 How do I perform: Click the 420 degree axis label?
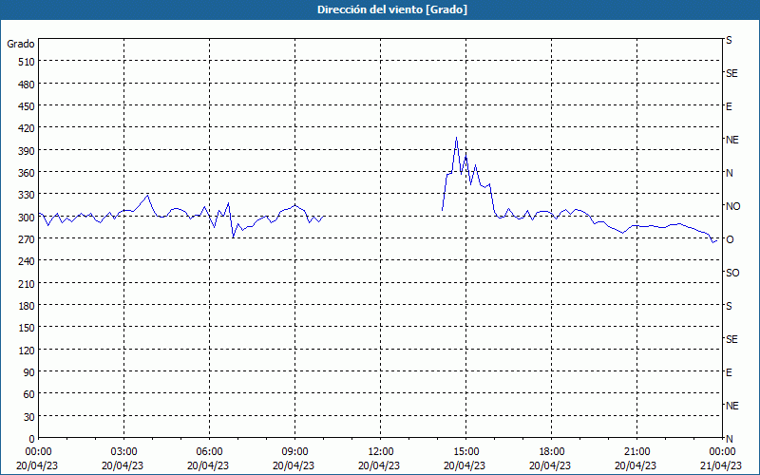tap(27, 128)
